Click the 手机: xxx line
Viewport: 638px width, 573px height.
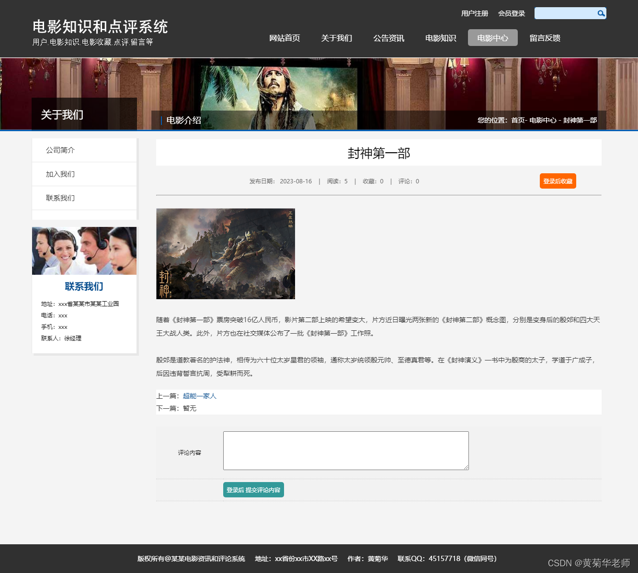click(x=54, y=327)
